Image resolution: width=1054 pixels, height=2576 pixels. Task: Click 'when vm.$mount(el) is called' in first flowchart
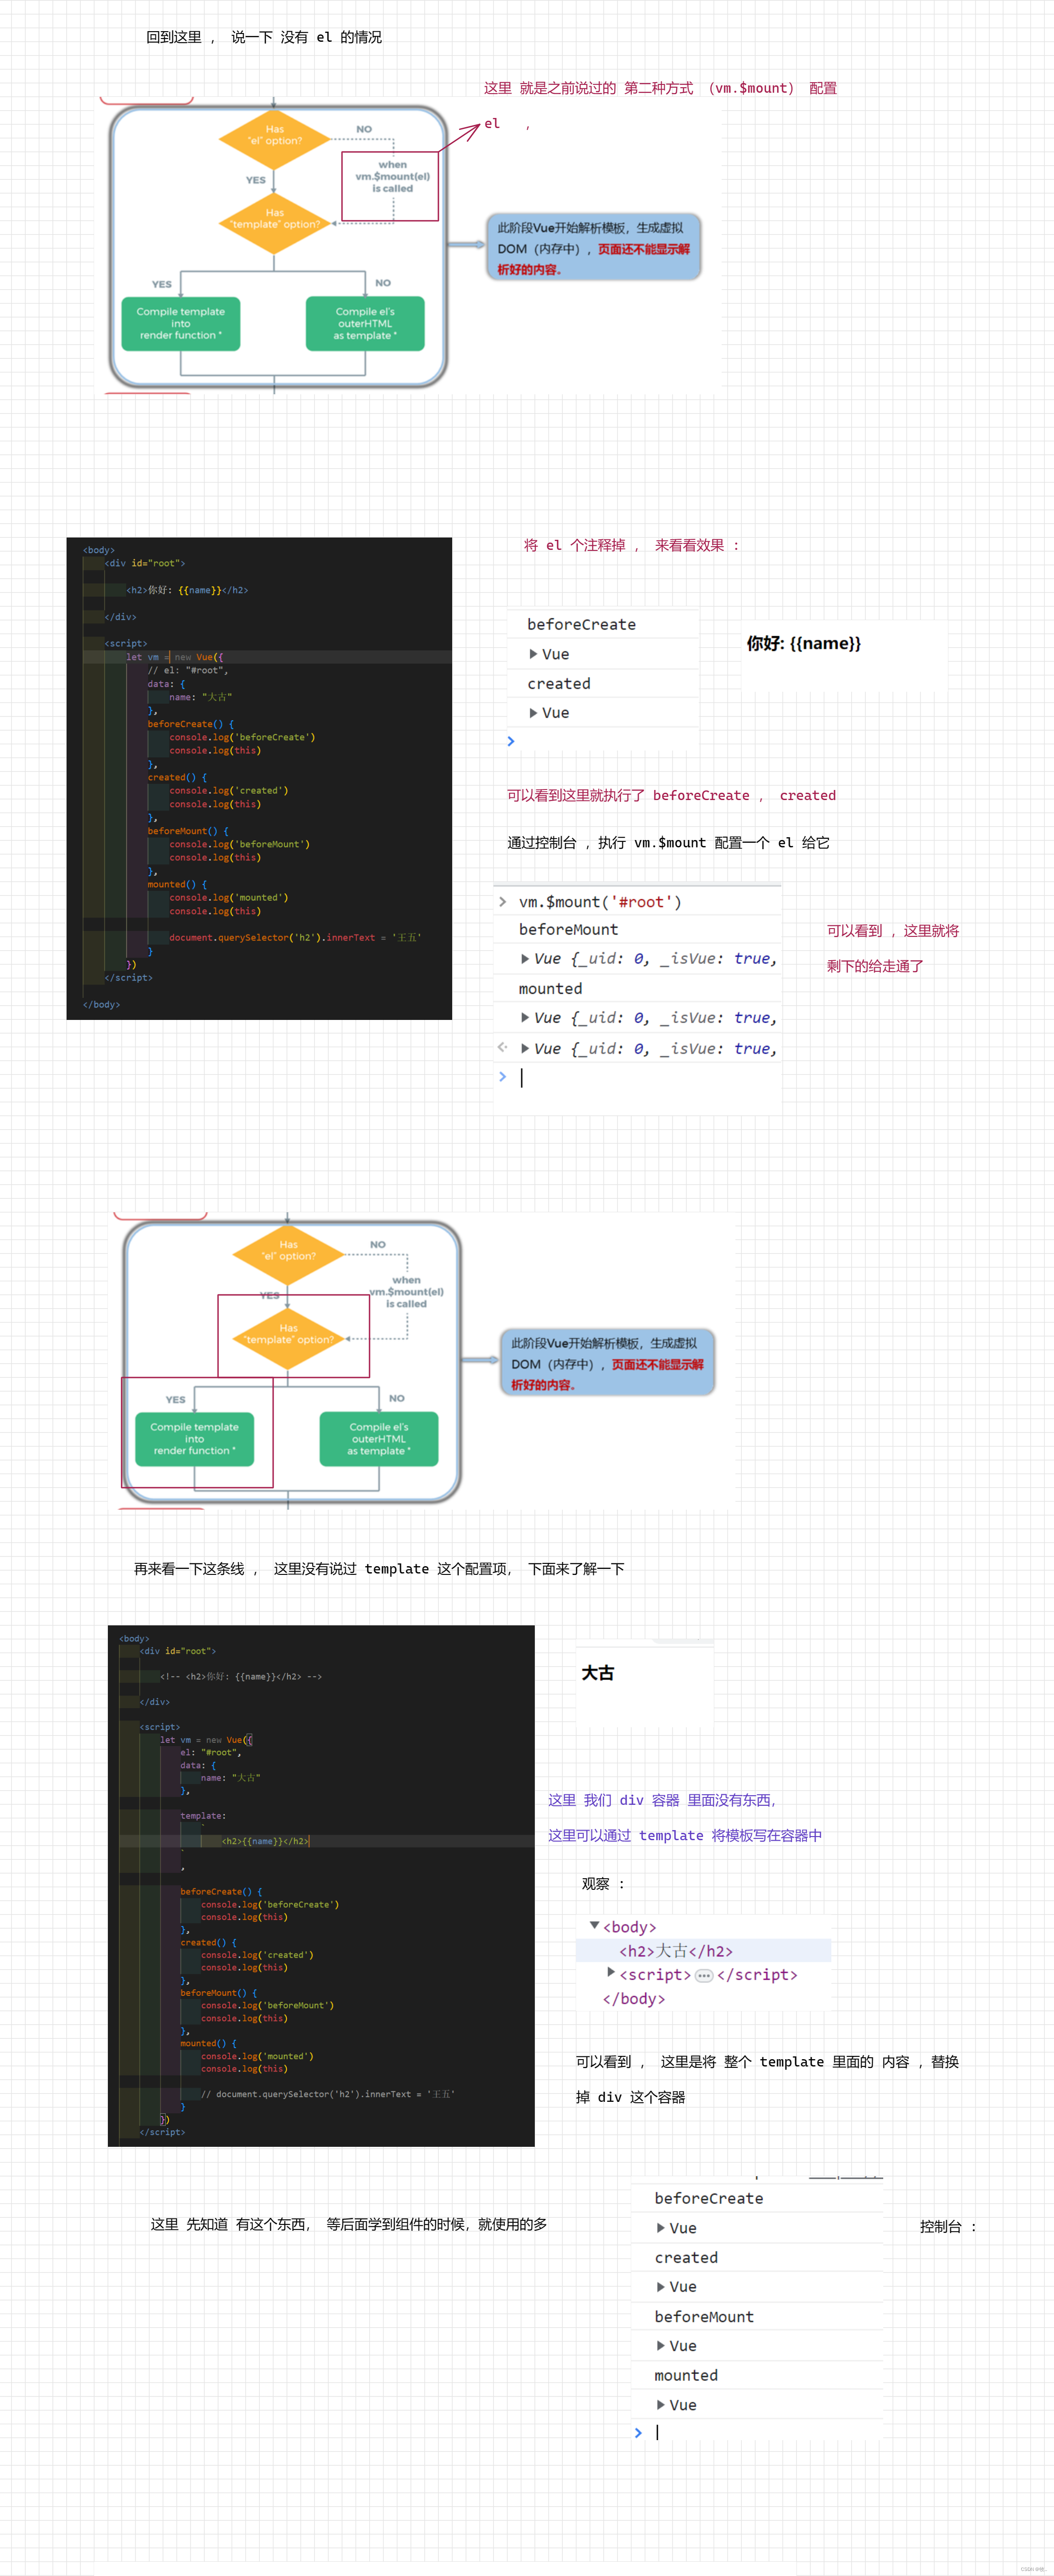[392, 177]
